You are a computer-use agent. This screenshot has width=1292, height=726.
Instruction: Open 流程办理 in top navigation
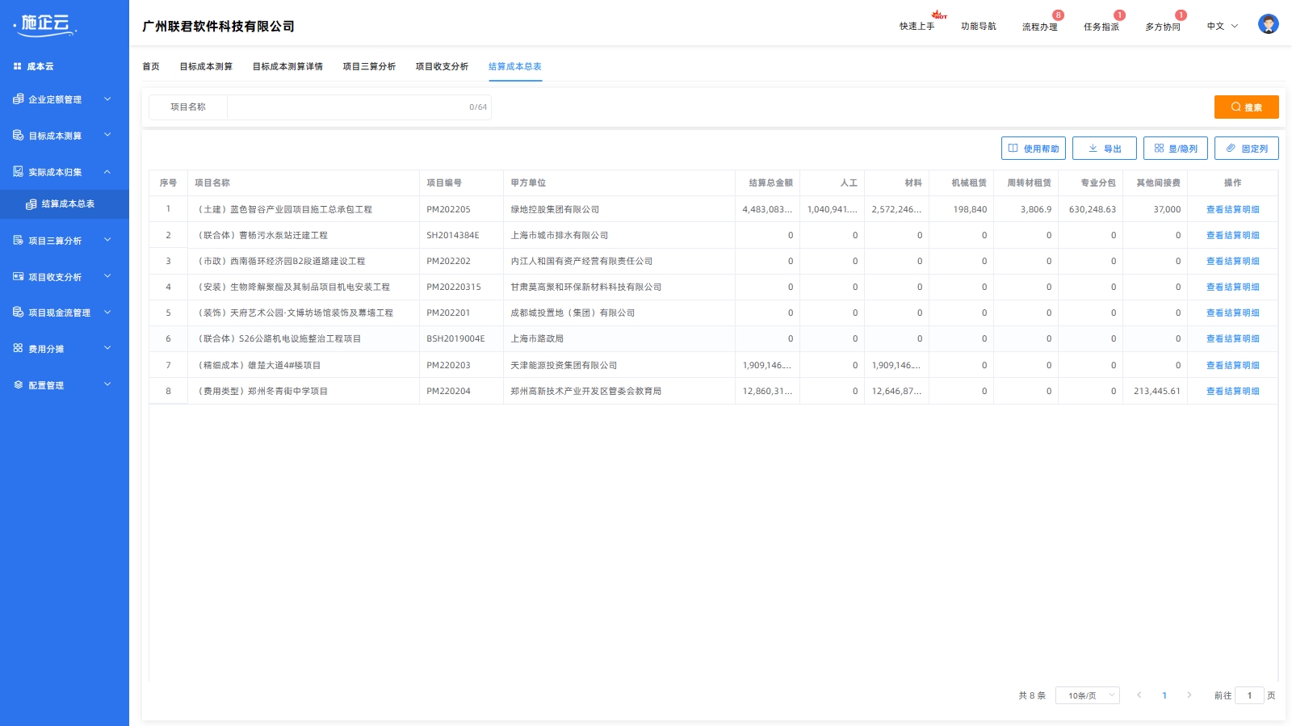click(1040, 27)
